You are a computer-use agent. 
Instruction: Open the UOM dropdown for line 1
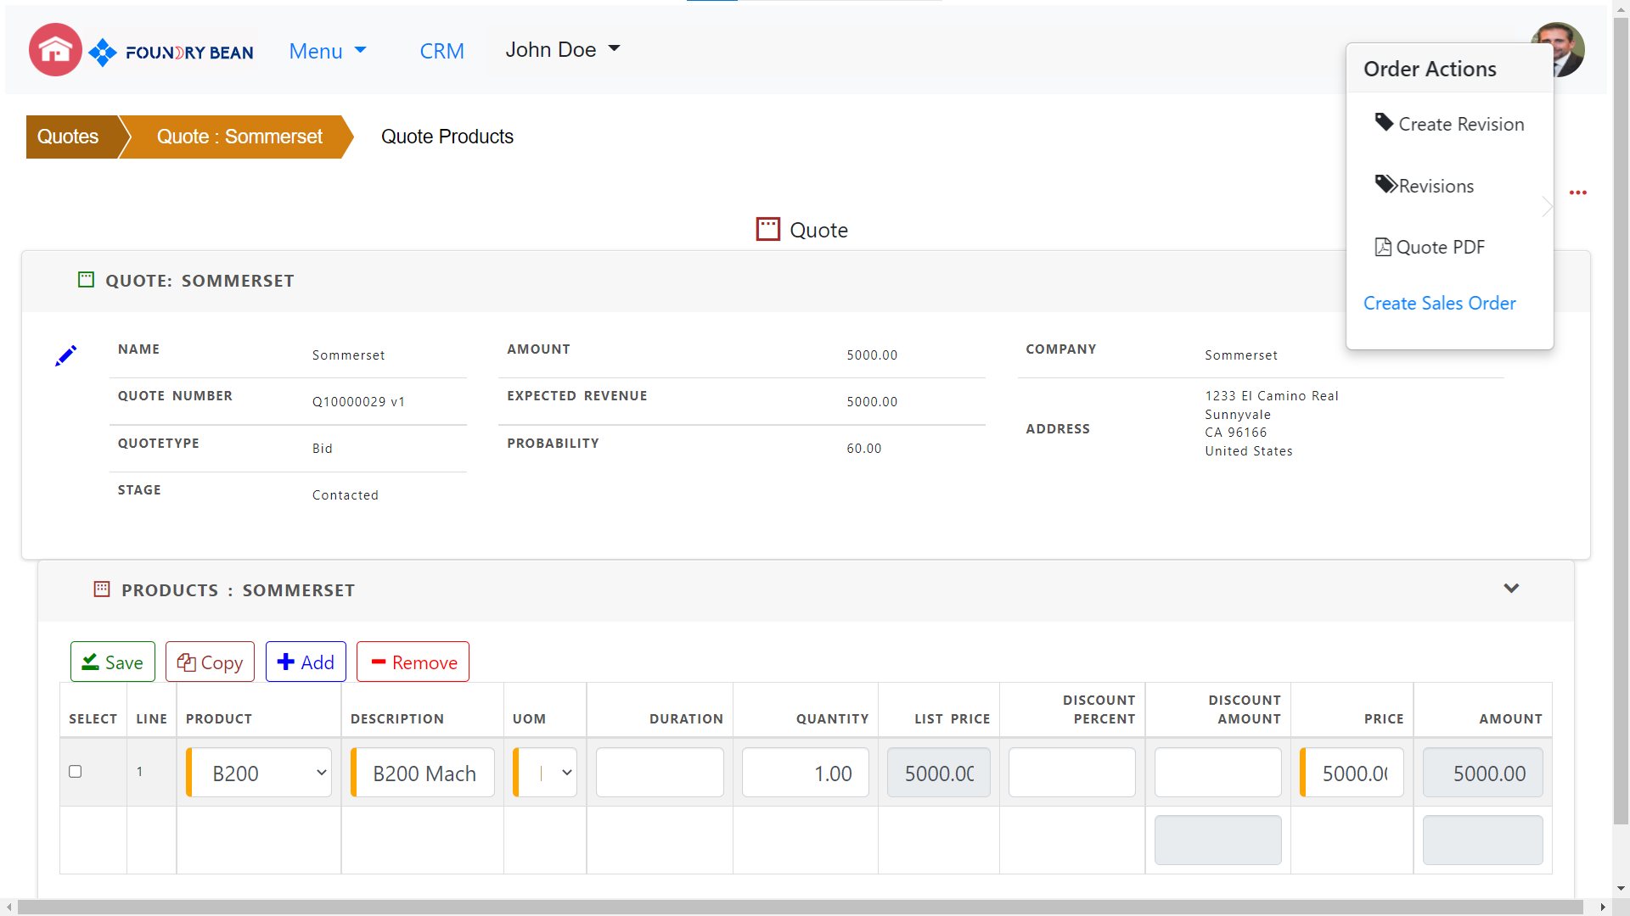[546, 773]
